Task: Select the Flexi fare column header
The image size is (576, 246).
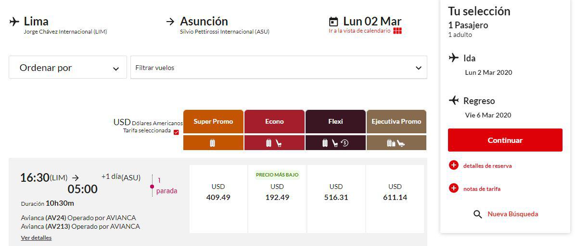Action: 335,121
